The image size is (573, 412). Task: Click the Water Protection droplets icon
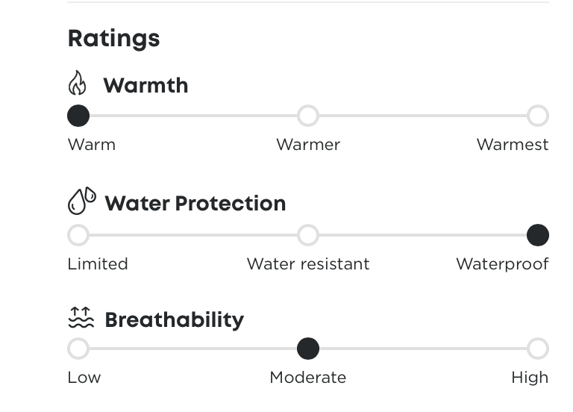(81, 201)
